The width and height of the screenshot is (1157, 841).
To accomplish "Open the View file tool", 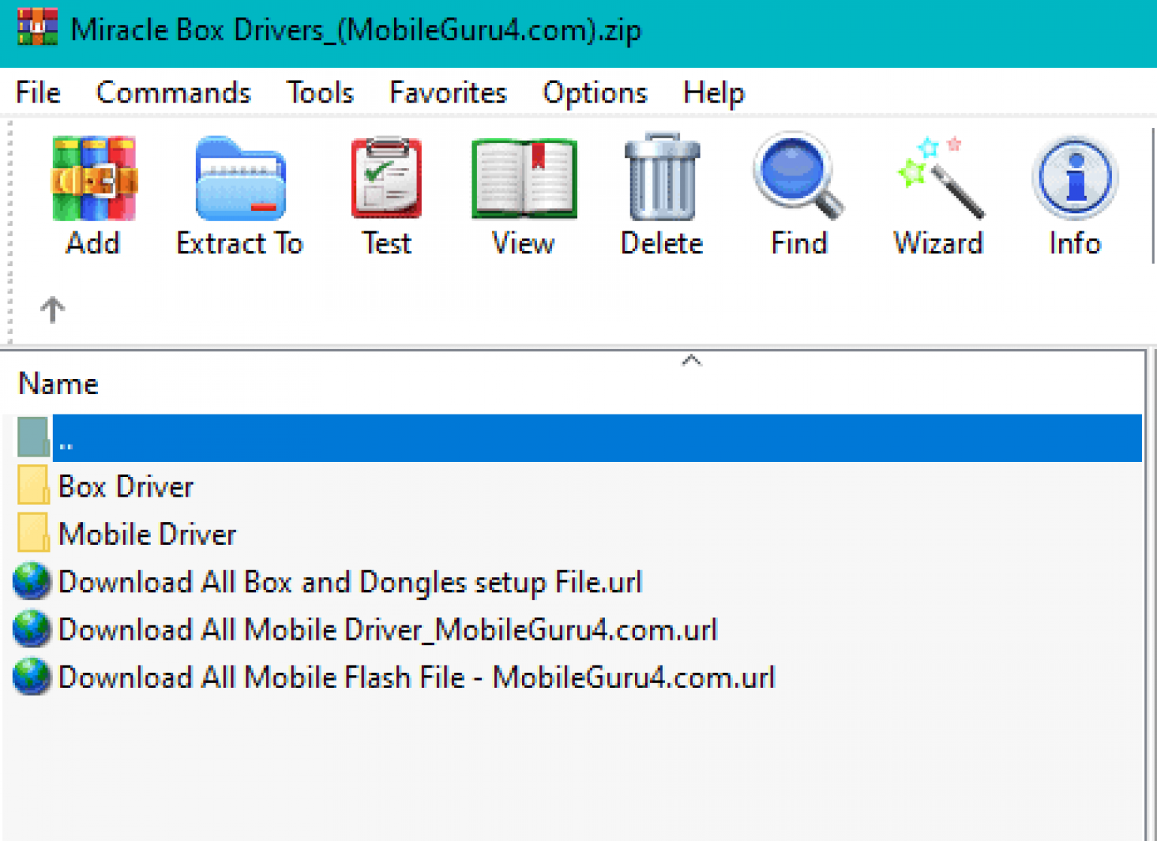I will click(522, 192).
